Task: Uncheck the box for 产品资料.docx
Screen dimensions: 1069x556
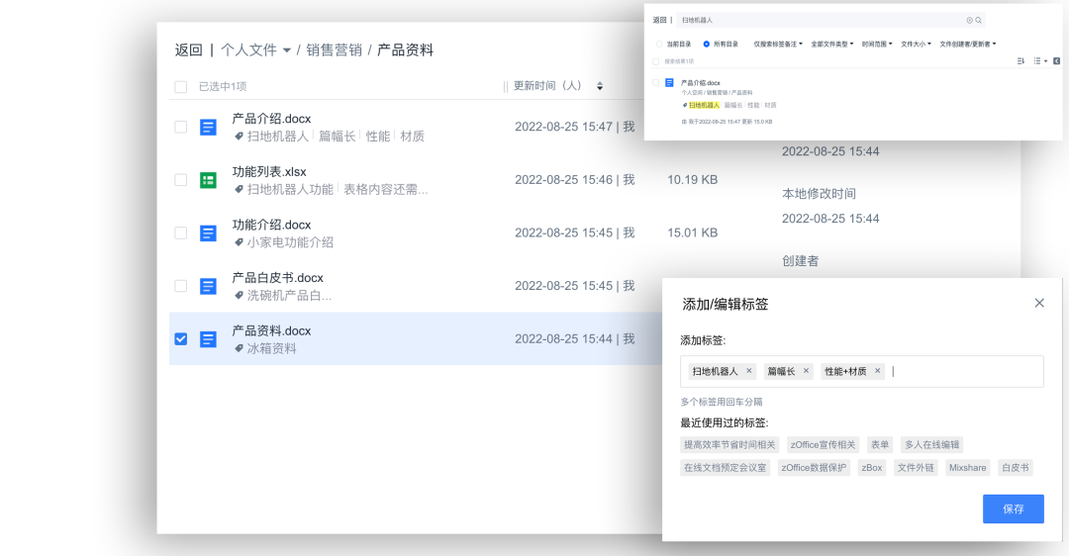Action: [181, 339]
